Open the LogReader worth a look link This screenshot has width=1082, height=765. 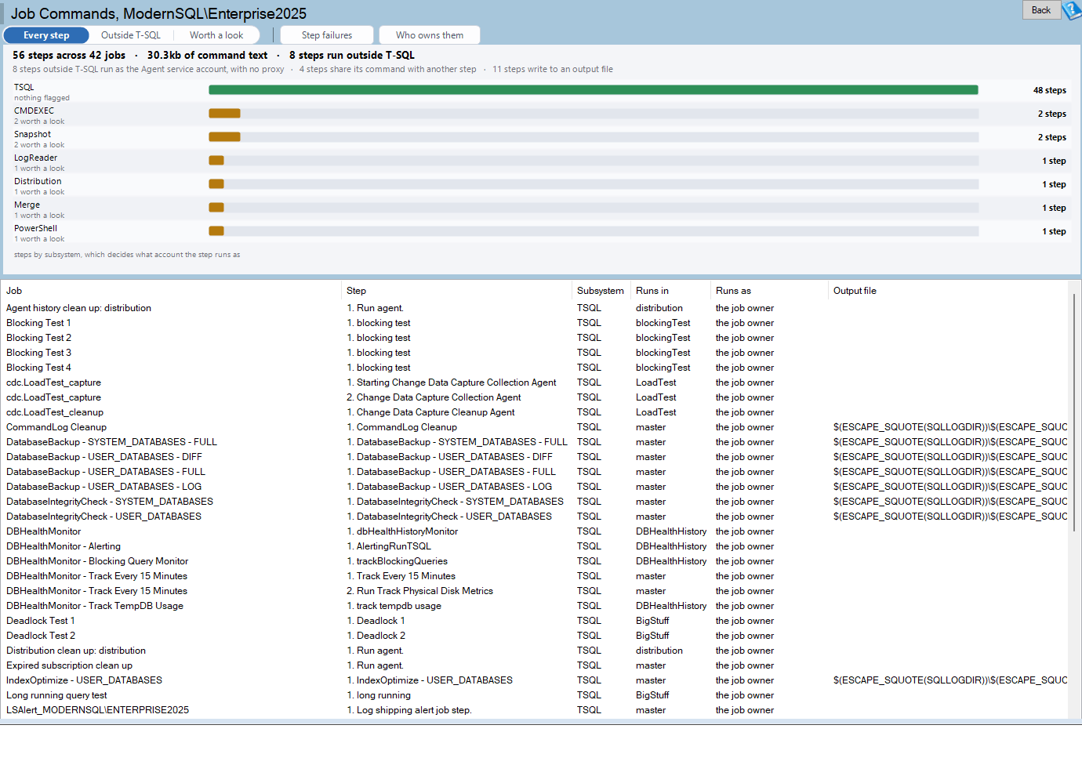(x=39, y=169)
